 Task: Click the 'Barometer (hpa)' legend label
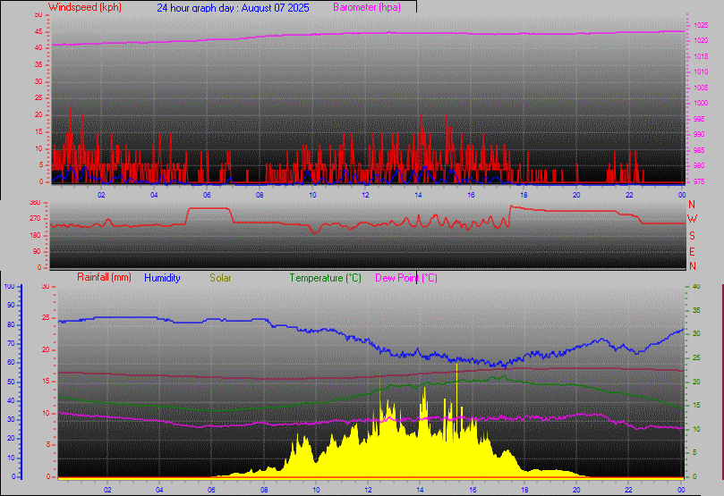(367, 7)
